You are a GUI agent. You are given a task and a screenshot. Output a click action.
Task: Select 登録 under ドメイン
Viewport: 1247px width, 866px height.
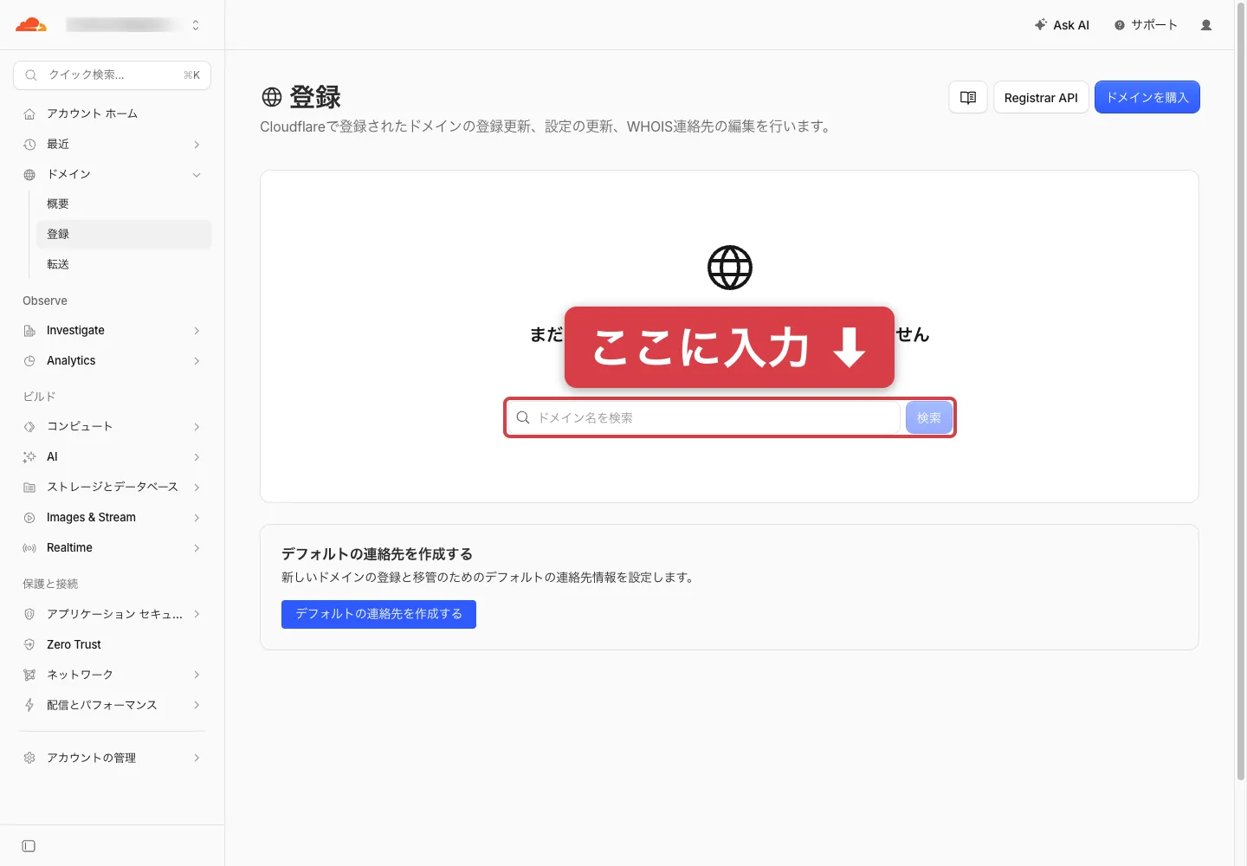coord(124,235)
